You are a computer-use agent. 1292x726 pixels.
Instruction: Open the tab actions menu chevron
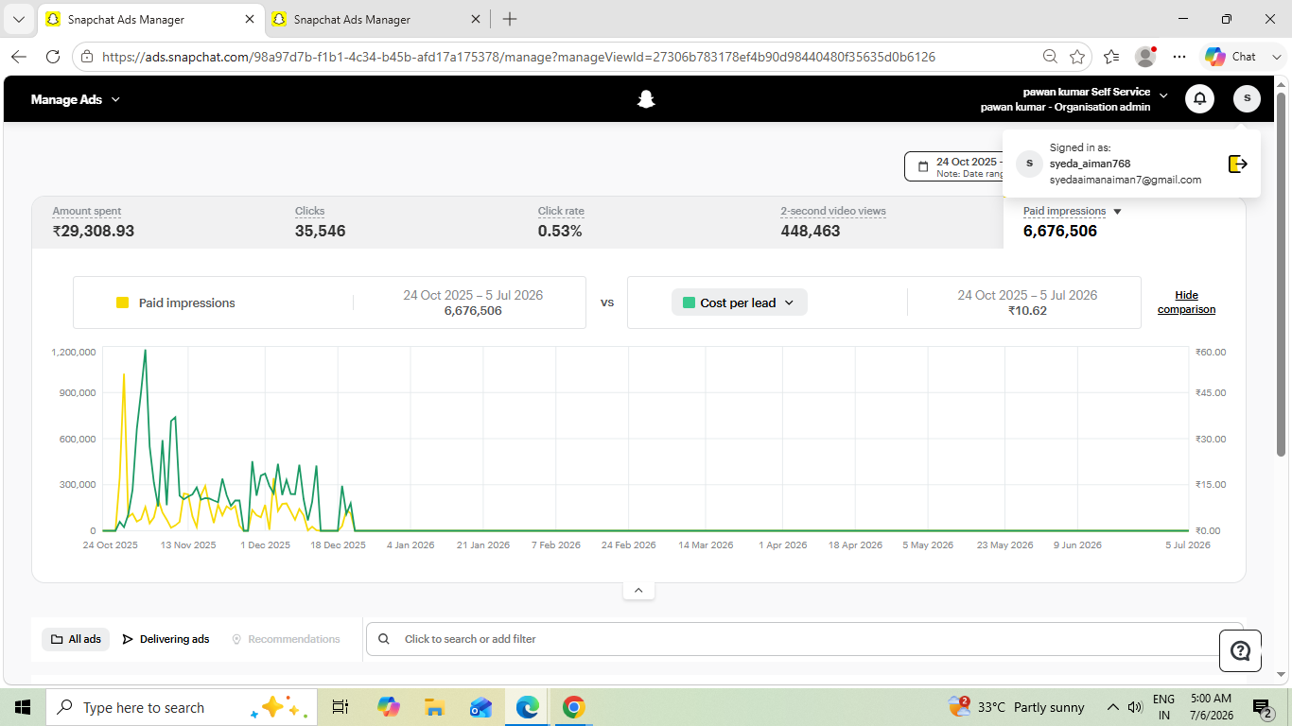[19, 19]
